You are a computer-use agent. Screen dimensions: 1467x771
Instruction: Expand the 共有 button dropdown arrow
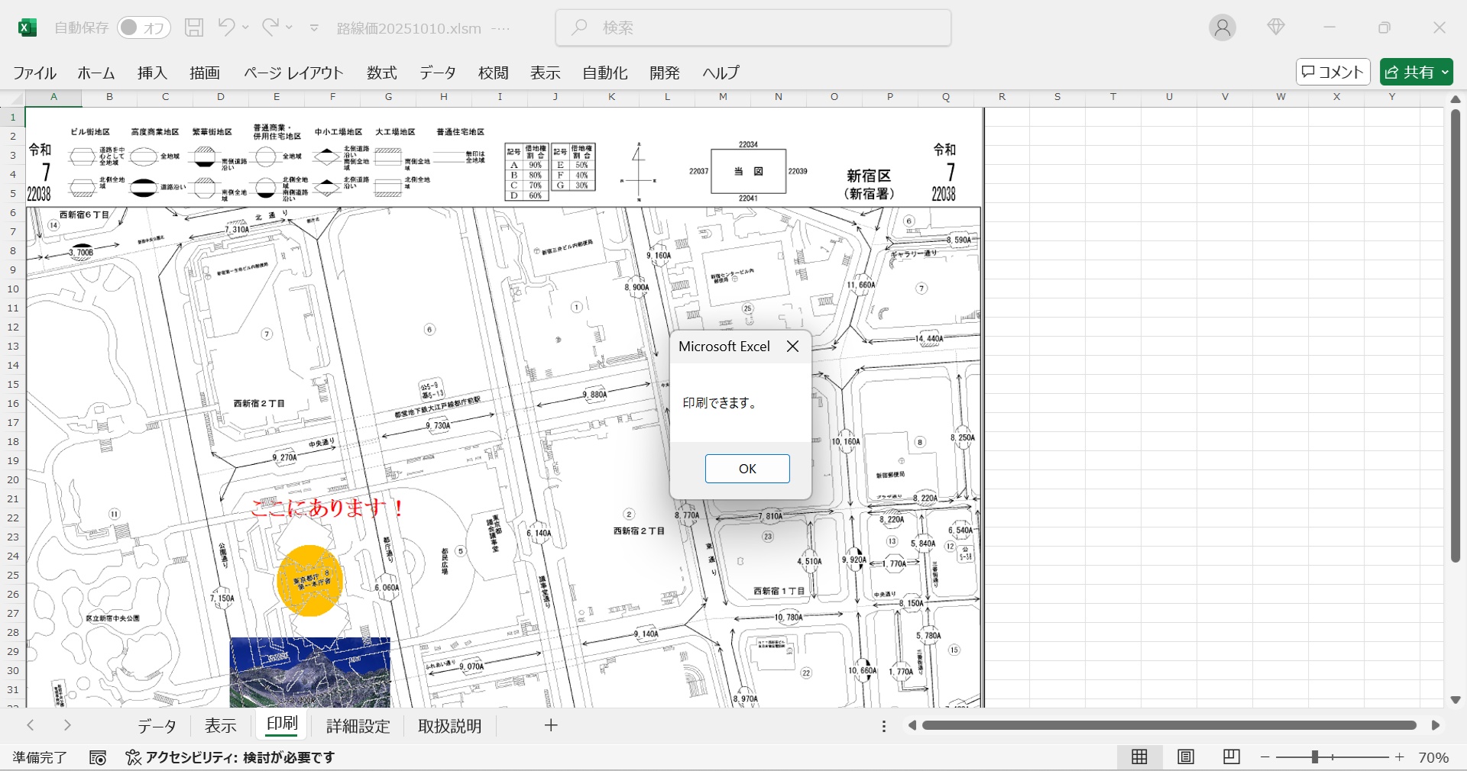click(1445, 72)
